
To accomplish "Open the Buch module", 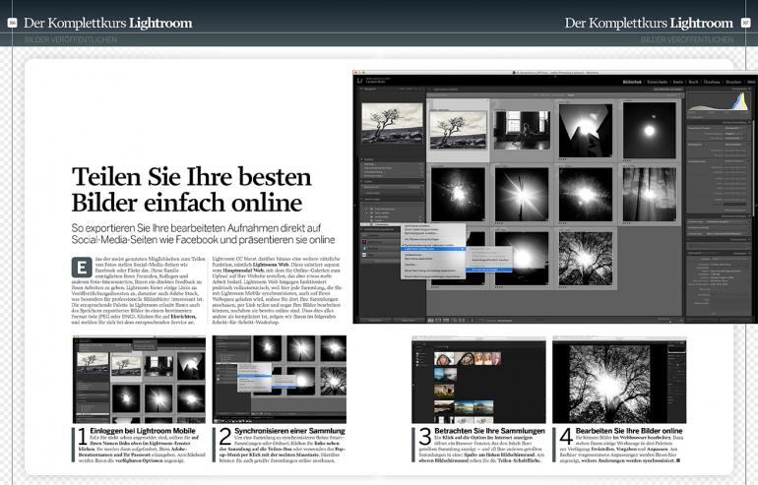I will tap(693, 82).
